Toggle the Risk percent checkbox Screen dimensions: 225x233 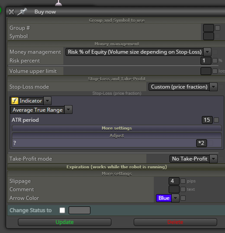(x=215, y=61)
